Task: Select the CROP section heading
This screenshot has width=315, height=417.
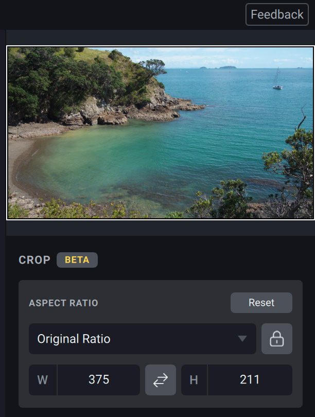Action: click(34, 260)
